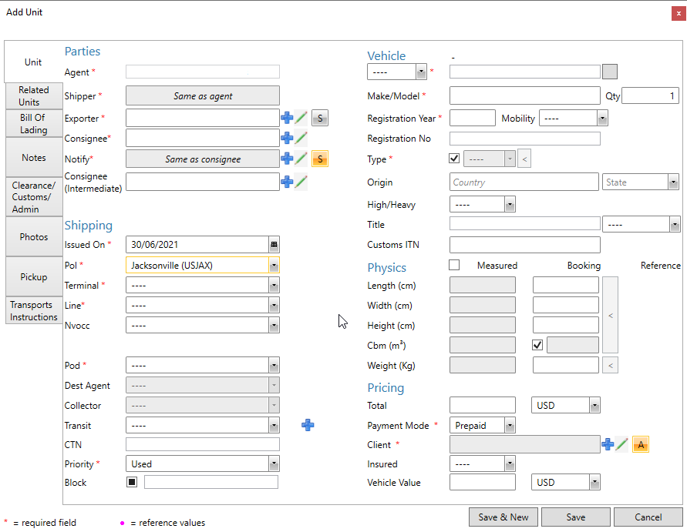This screenshot has width=687, height=532.
Task: Open the Bill Of Lading section
Action: pyautogui.click(x=33, y=123)
